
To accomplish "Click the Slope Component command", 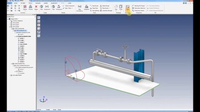I will pyautogui.click(x=69, y=6).
